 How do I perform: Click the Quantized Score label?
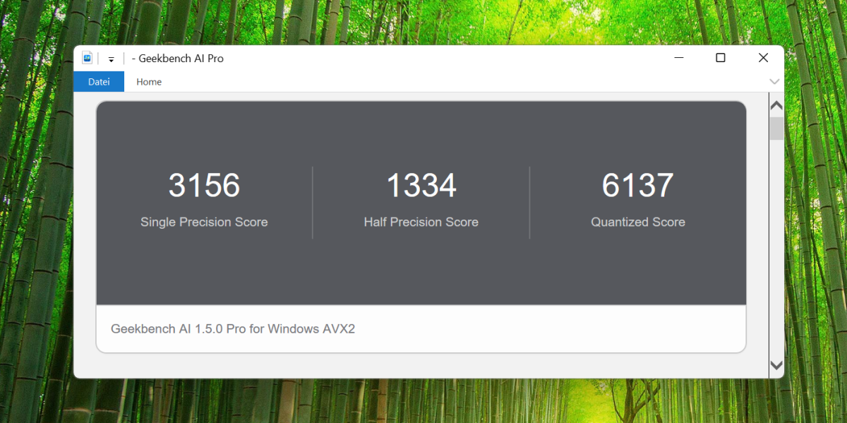coord(637,222)
